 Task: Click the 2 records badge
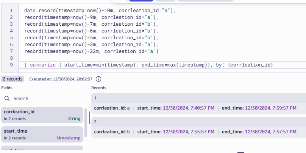pyautogui.click(x=12, y=79)
